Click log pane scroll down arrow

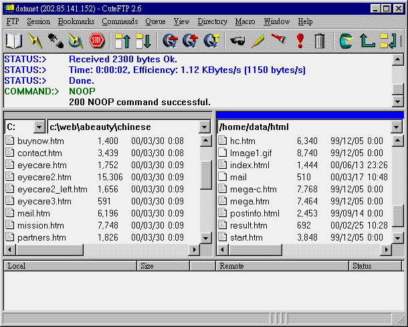398,101
